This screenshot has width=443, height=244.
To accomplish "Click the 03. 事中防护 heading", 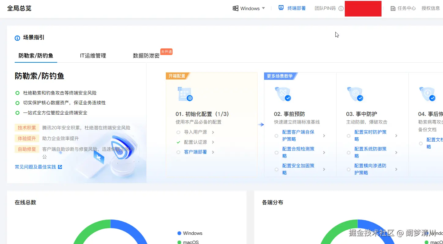I will coord(362,114).
